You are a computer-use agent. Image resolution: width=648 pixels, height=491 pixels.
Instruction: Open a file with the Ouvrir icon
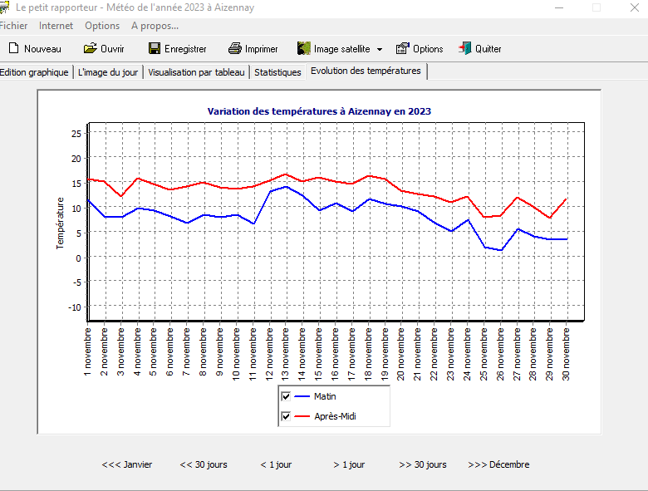[90, 48]
